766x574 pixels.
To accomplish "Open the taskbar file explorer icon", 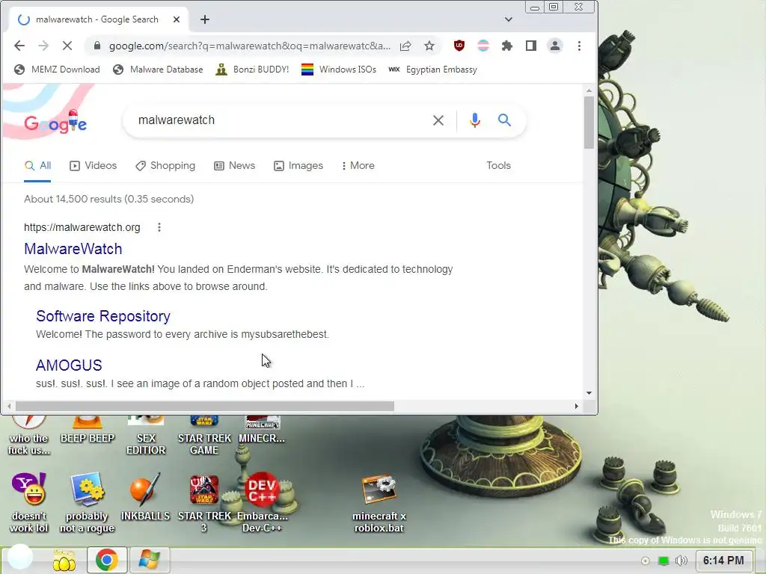I will 64,561.
